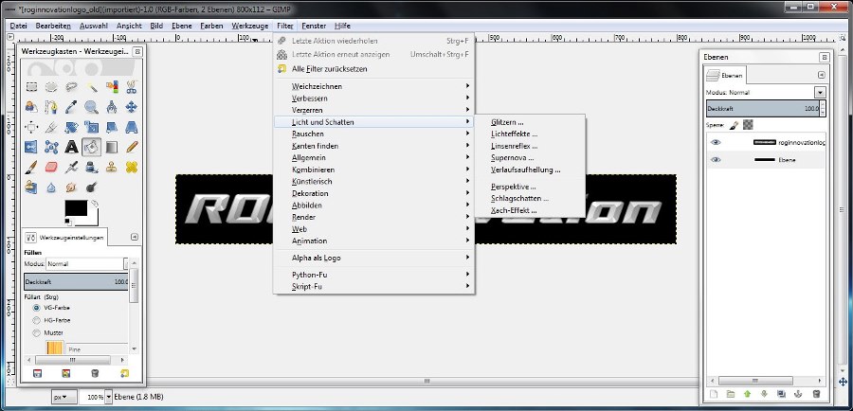Pick the Heal tool
The image size is (853, 411).
(131, 167)
